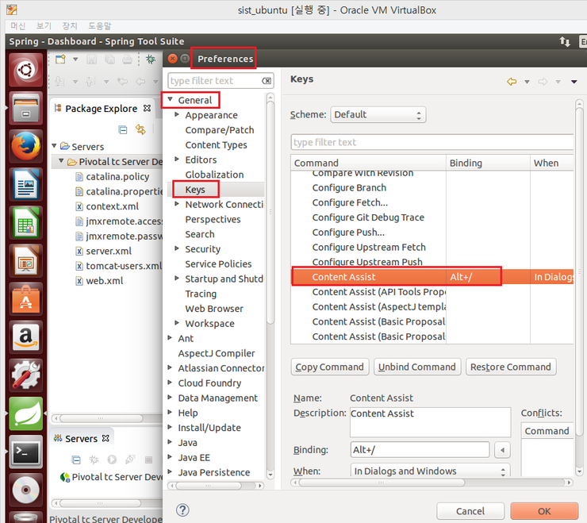Expand the Java preferences node
587x523 pixels.
click(171, 443)
